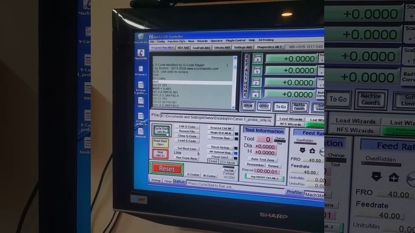The width and height of the screenshot is (415, 233).
Task: Open the Wizards menu
Action: [202, 41]
